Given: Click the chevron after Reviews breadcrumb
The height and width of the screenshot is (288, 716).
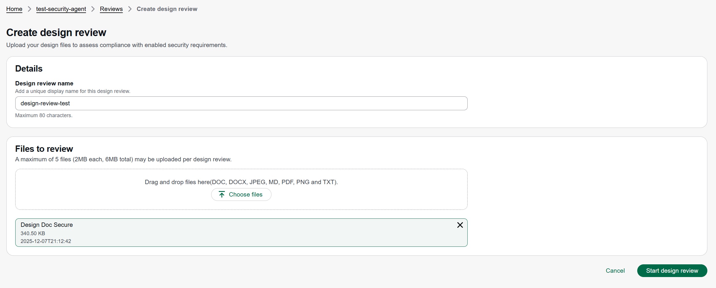Looking at the screenshot, I should pyautogui.click(x=130, y=9).
